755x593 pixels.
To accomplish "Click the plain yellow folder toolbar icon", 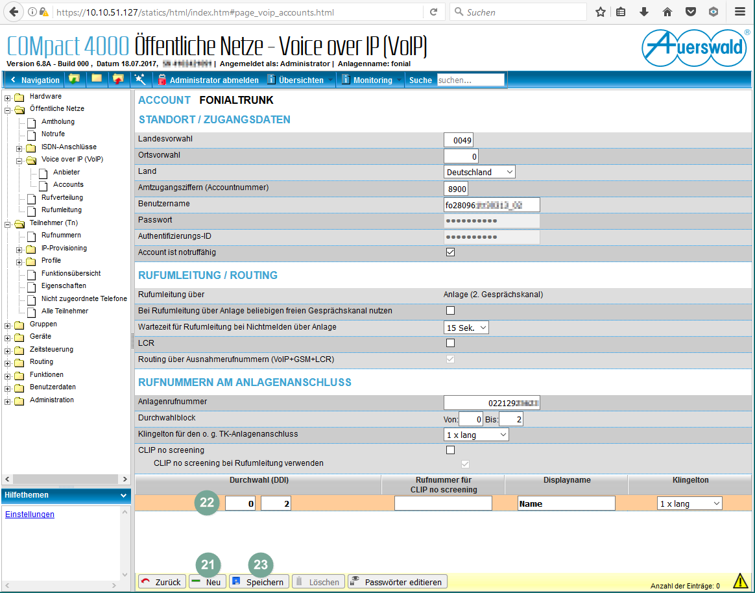I will point(97,79).
